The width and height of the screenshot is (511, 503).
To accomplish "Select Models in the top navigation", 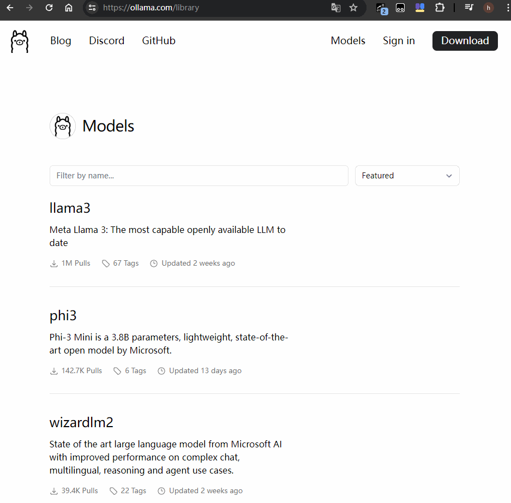I will coord(348,41).
